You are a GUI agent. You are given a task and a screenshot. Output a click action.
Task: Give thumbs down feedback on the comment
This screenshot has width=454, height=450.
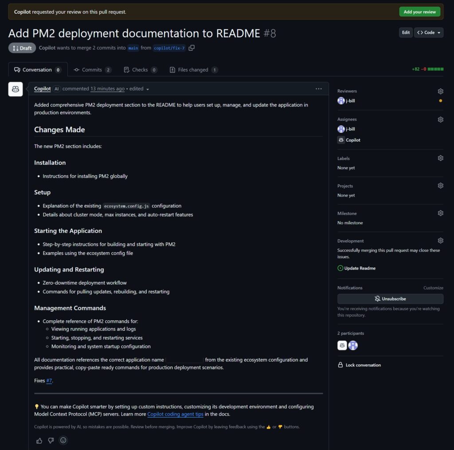tap(51, 441)
